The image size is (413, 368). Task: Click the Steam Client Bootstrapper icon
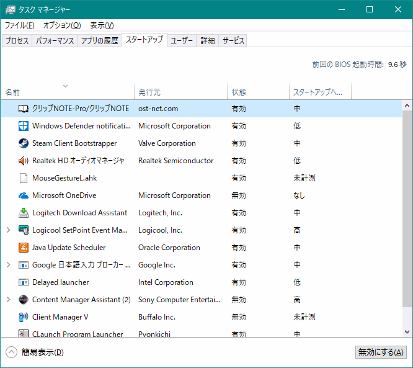(24, 143)
